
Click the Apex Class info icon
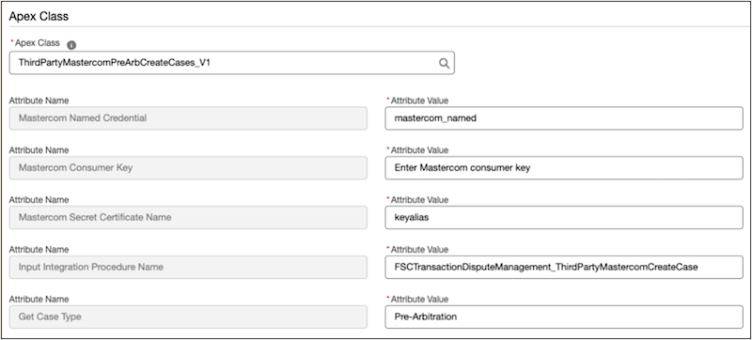[71, 45]
